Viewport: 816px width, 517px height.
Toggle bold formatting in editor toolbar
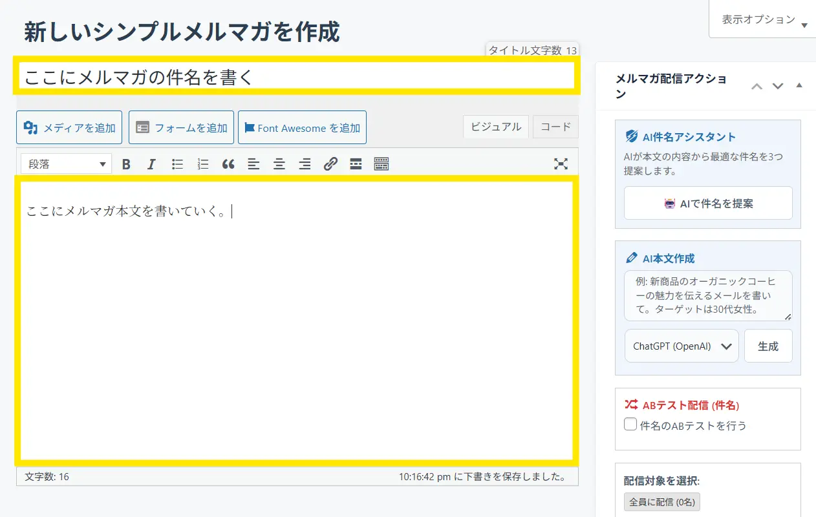point(126,164)
